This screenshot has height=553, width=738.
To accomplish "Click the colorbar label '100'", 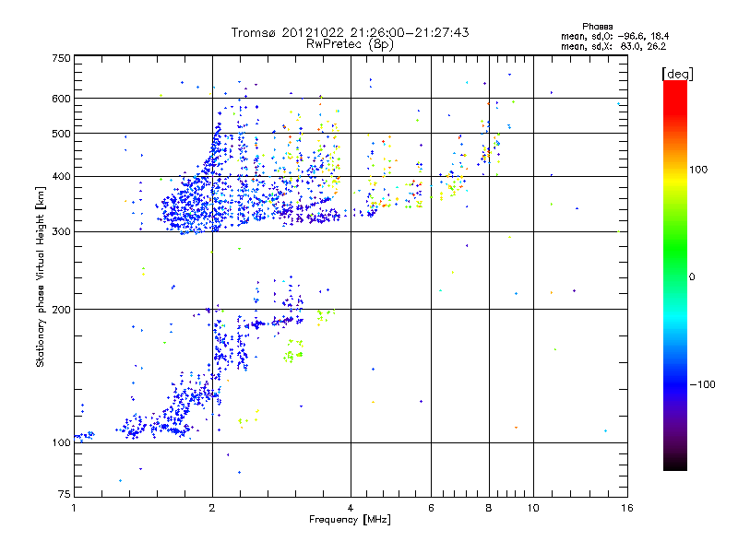I will (x=698, y=170).
